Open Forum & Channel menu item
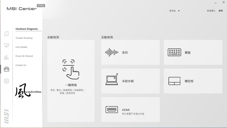 pos(24,56)
